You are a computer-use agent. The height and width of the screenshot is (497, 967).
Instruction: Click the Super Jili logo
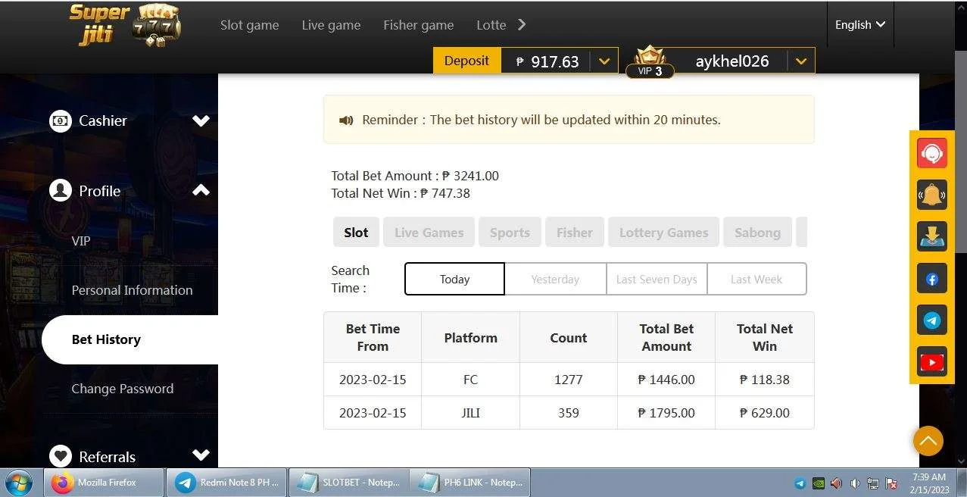pos(125,25)
